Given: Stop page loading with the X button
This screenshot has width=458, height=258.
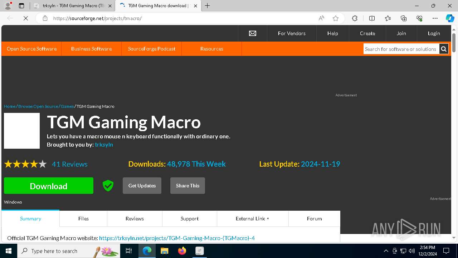Looking at the screenshot, I should (x=26, y=18).
